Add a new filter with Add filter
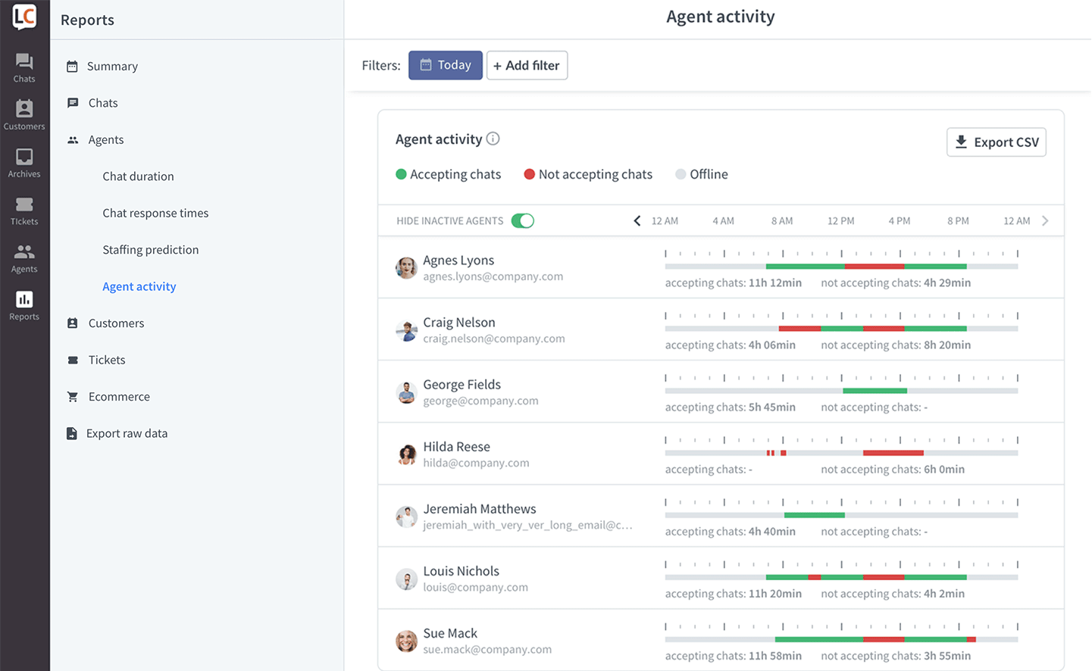 pos(527,65)
